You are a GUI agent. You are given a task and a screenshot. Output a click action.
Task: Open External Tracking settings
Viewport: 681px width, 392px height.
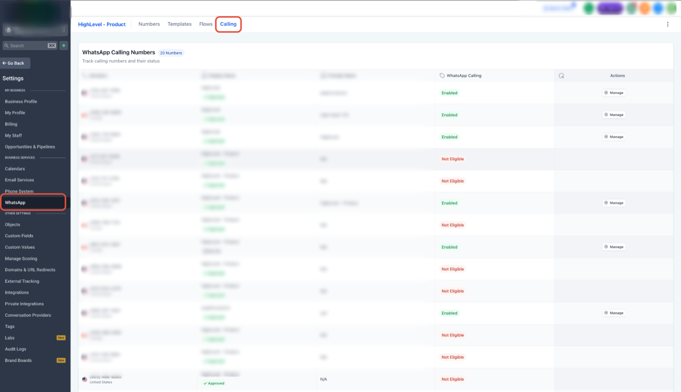point(22,281)
